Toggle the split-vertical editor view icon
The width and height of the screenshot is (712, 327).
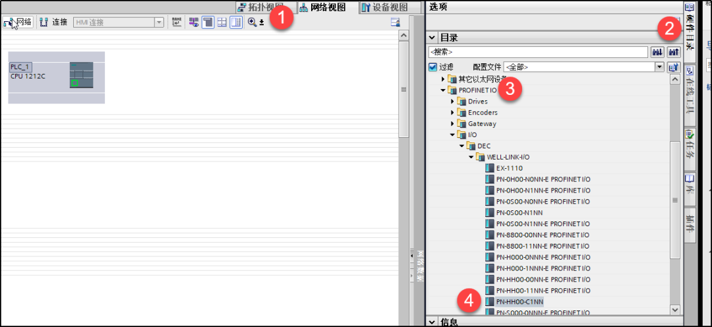tap(236, 22)
